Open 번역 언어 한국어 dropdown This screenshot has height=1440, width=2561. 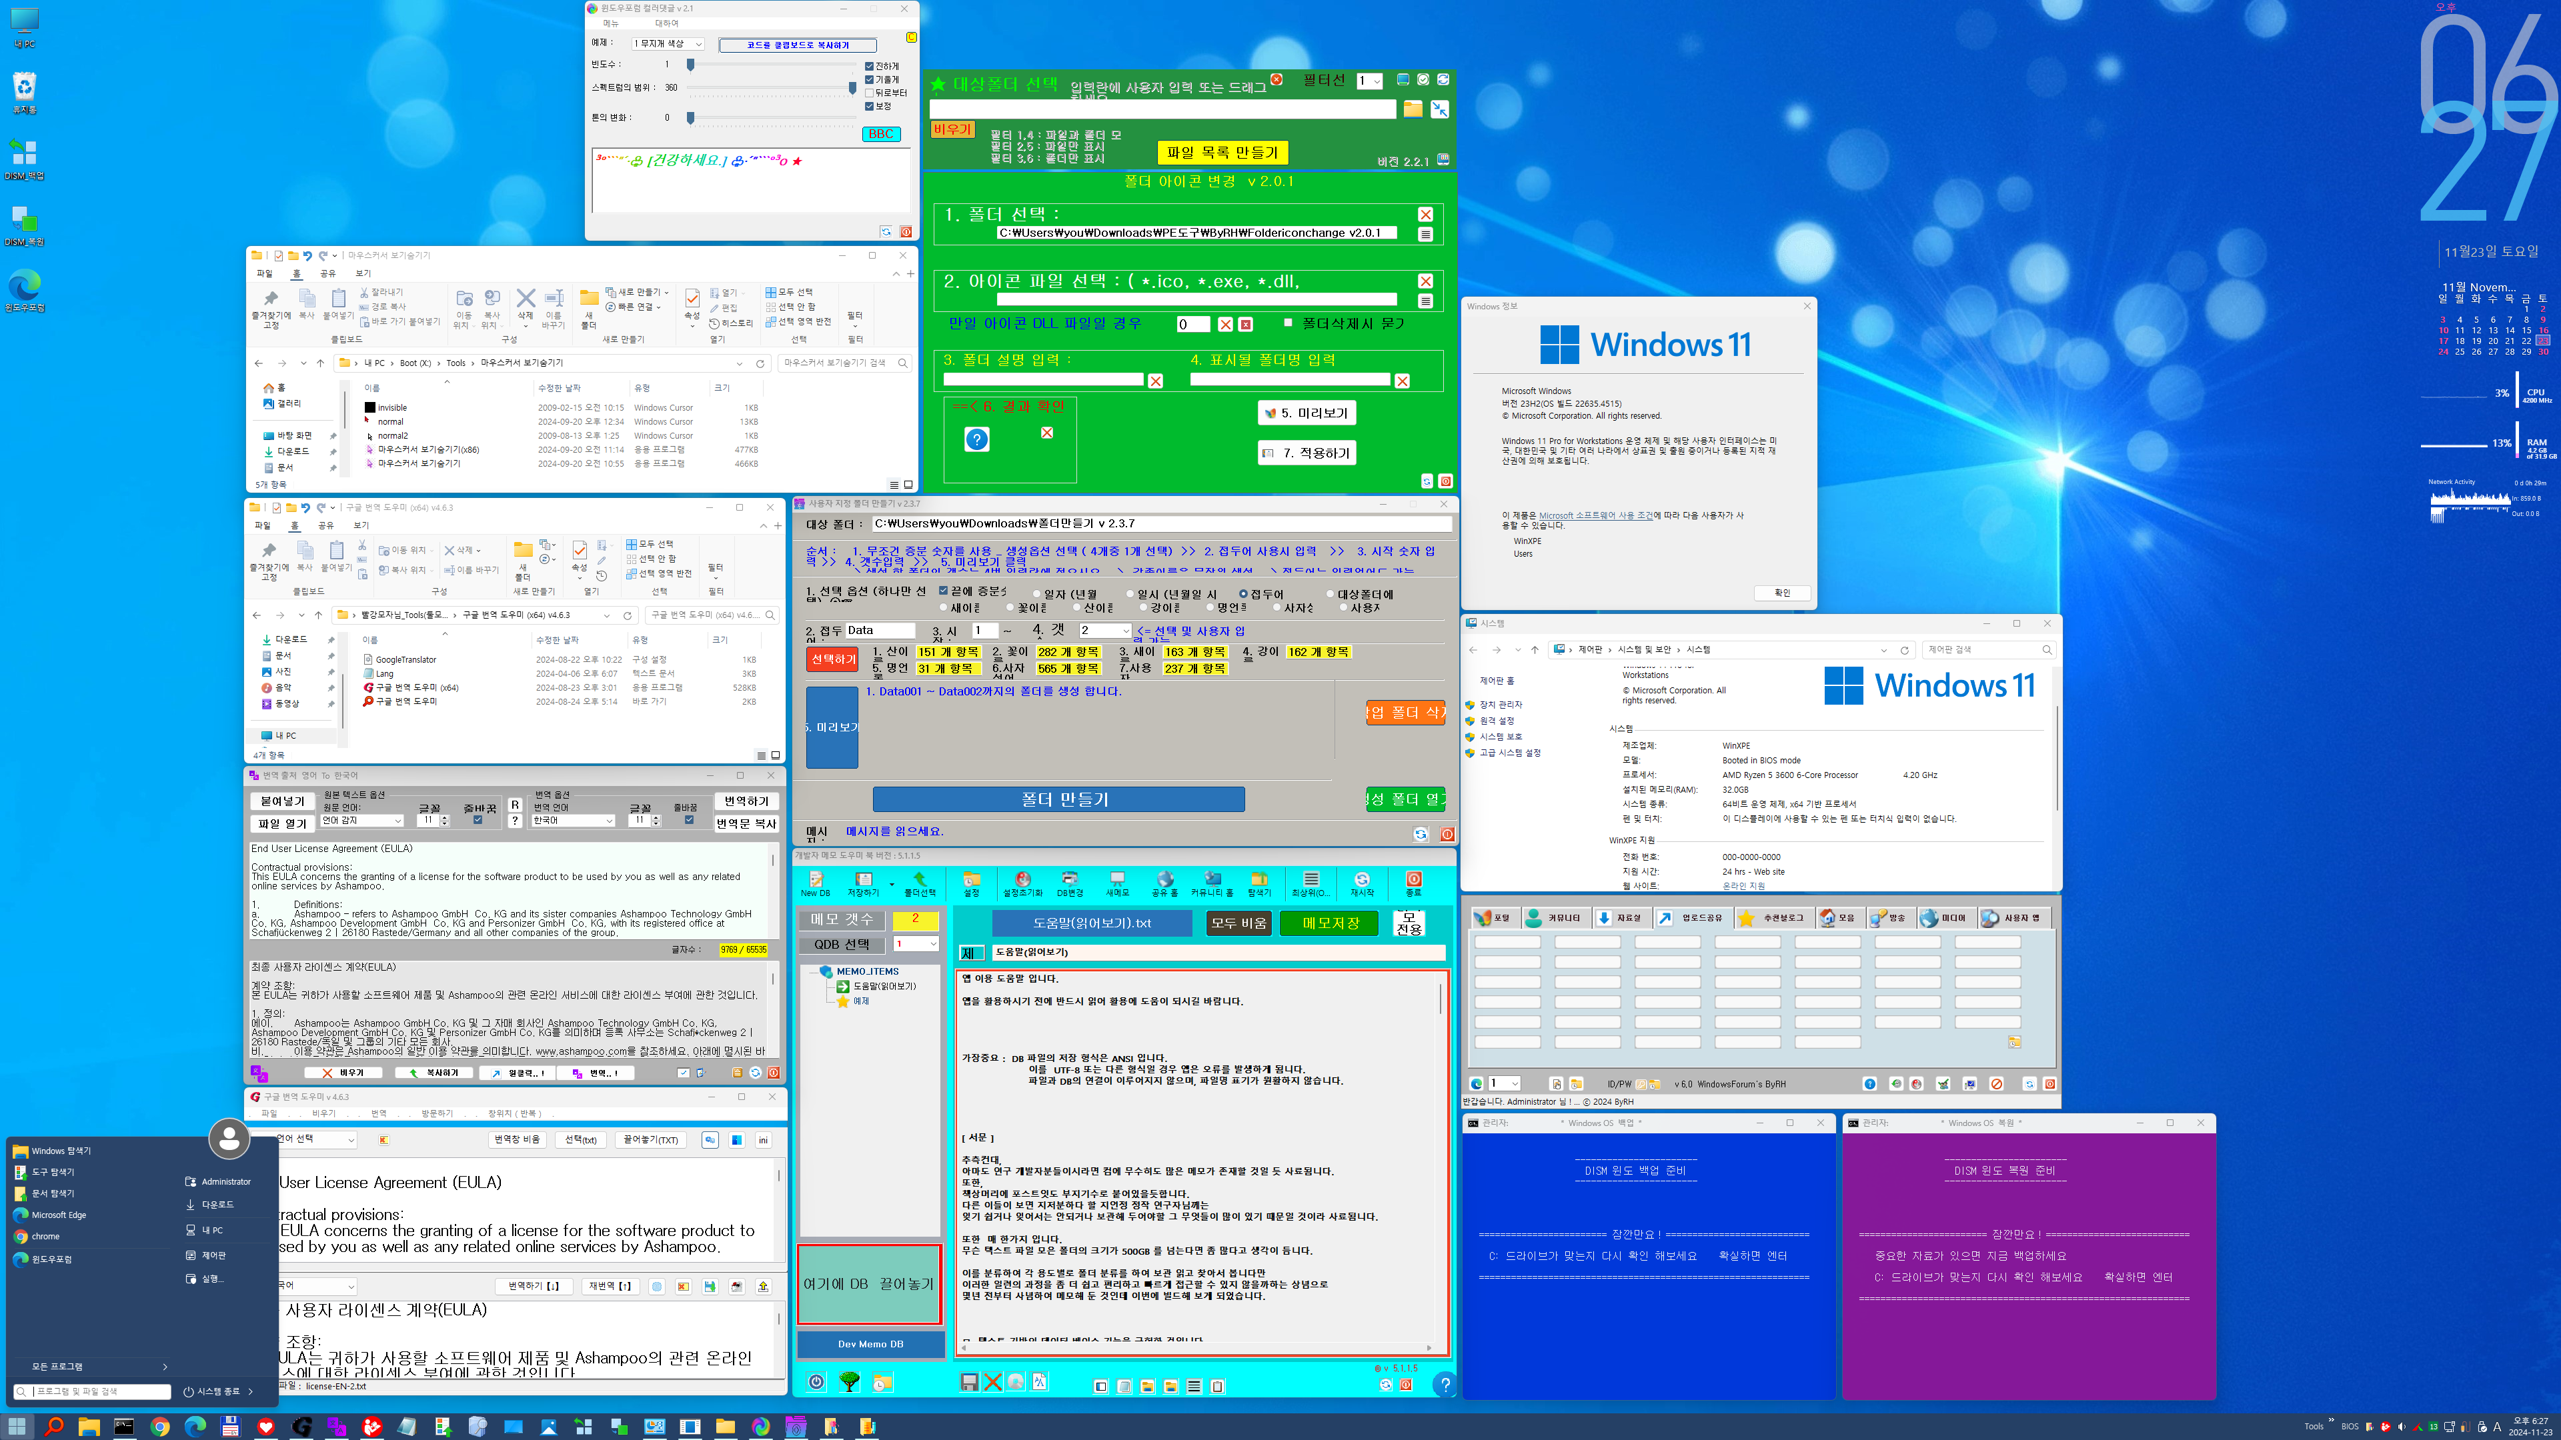pyautogui.click(x=574, y=820)
